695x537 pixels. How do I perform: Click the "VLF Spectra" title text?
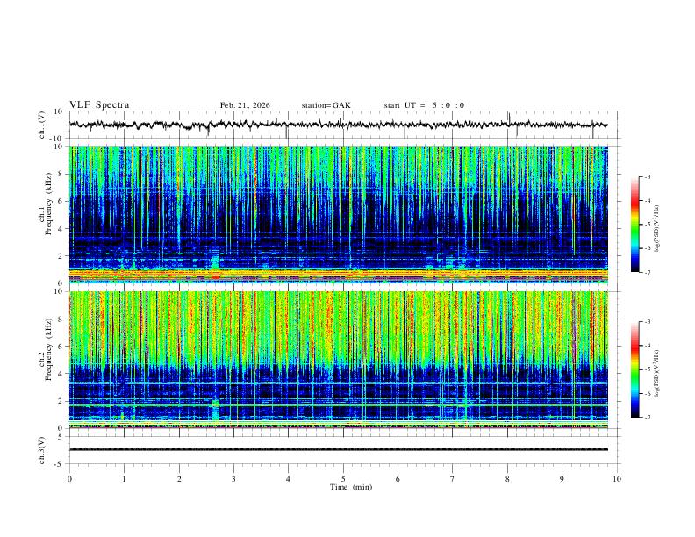pos(99,105)
